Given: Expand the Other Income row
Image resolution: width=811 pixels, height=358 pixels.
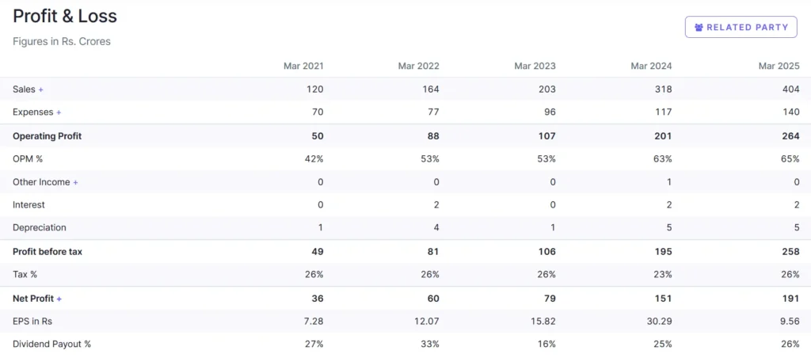Looking at the screenshot, I should pos(75,182).
